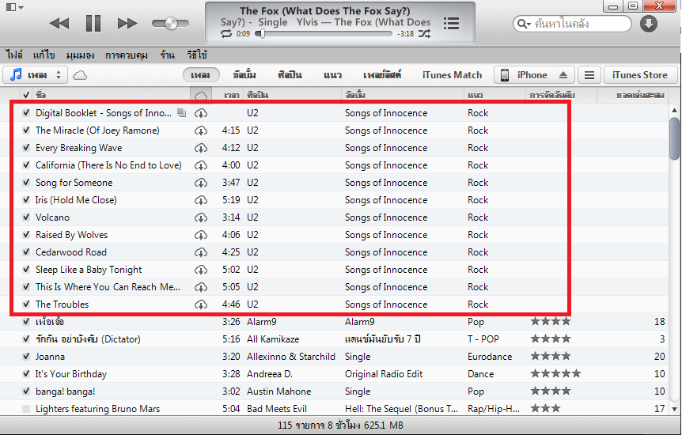
Task: Click the playback progress bar
Action: (x=324, y=33)
